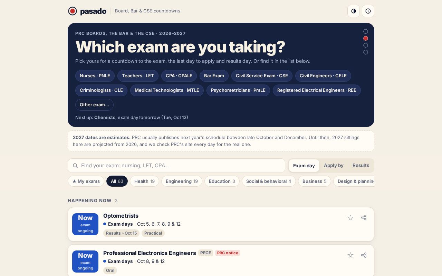442x276 pixels.
Task: Select the CPA · CPALE chip
Action: point(179,76)
